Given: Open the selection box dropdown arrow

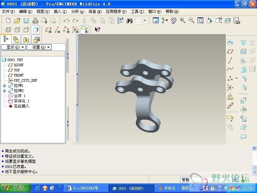Looking at the screenshot, I should [x=145, y=21].
